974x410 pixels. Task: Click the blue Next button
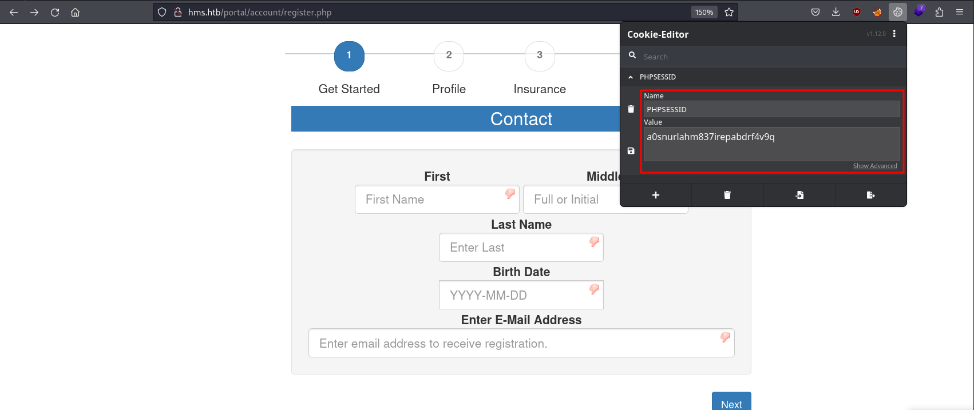[x=731, y=401]
